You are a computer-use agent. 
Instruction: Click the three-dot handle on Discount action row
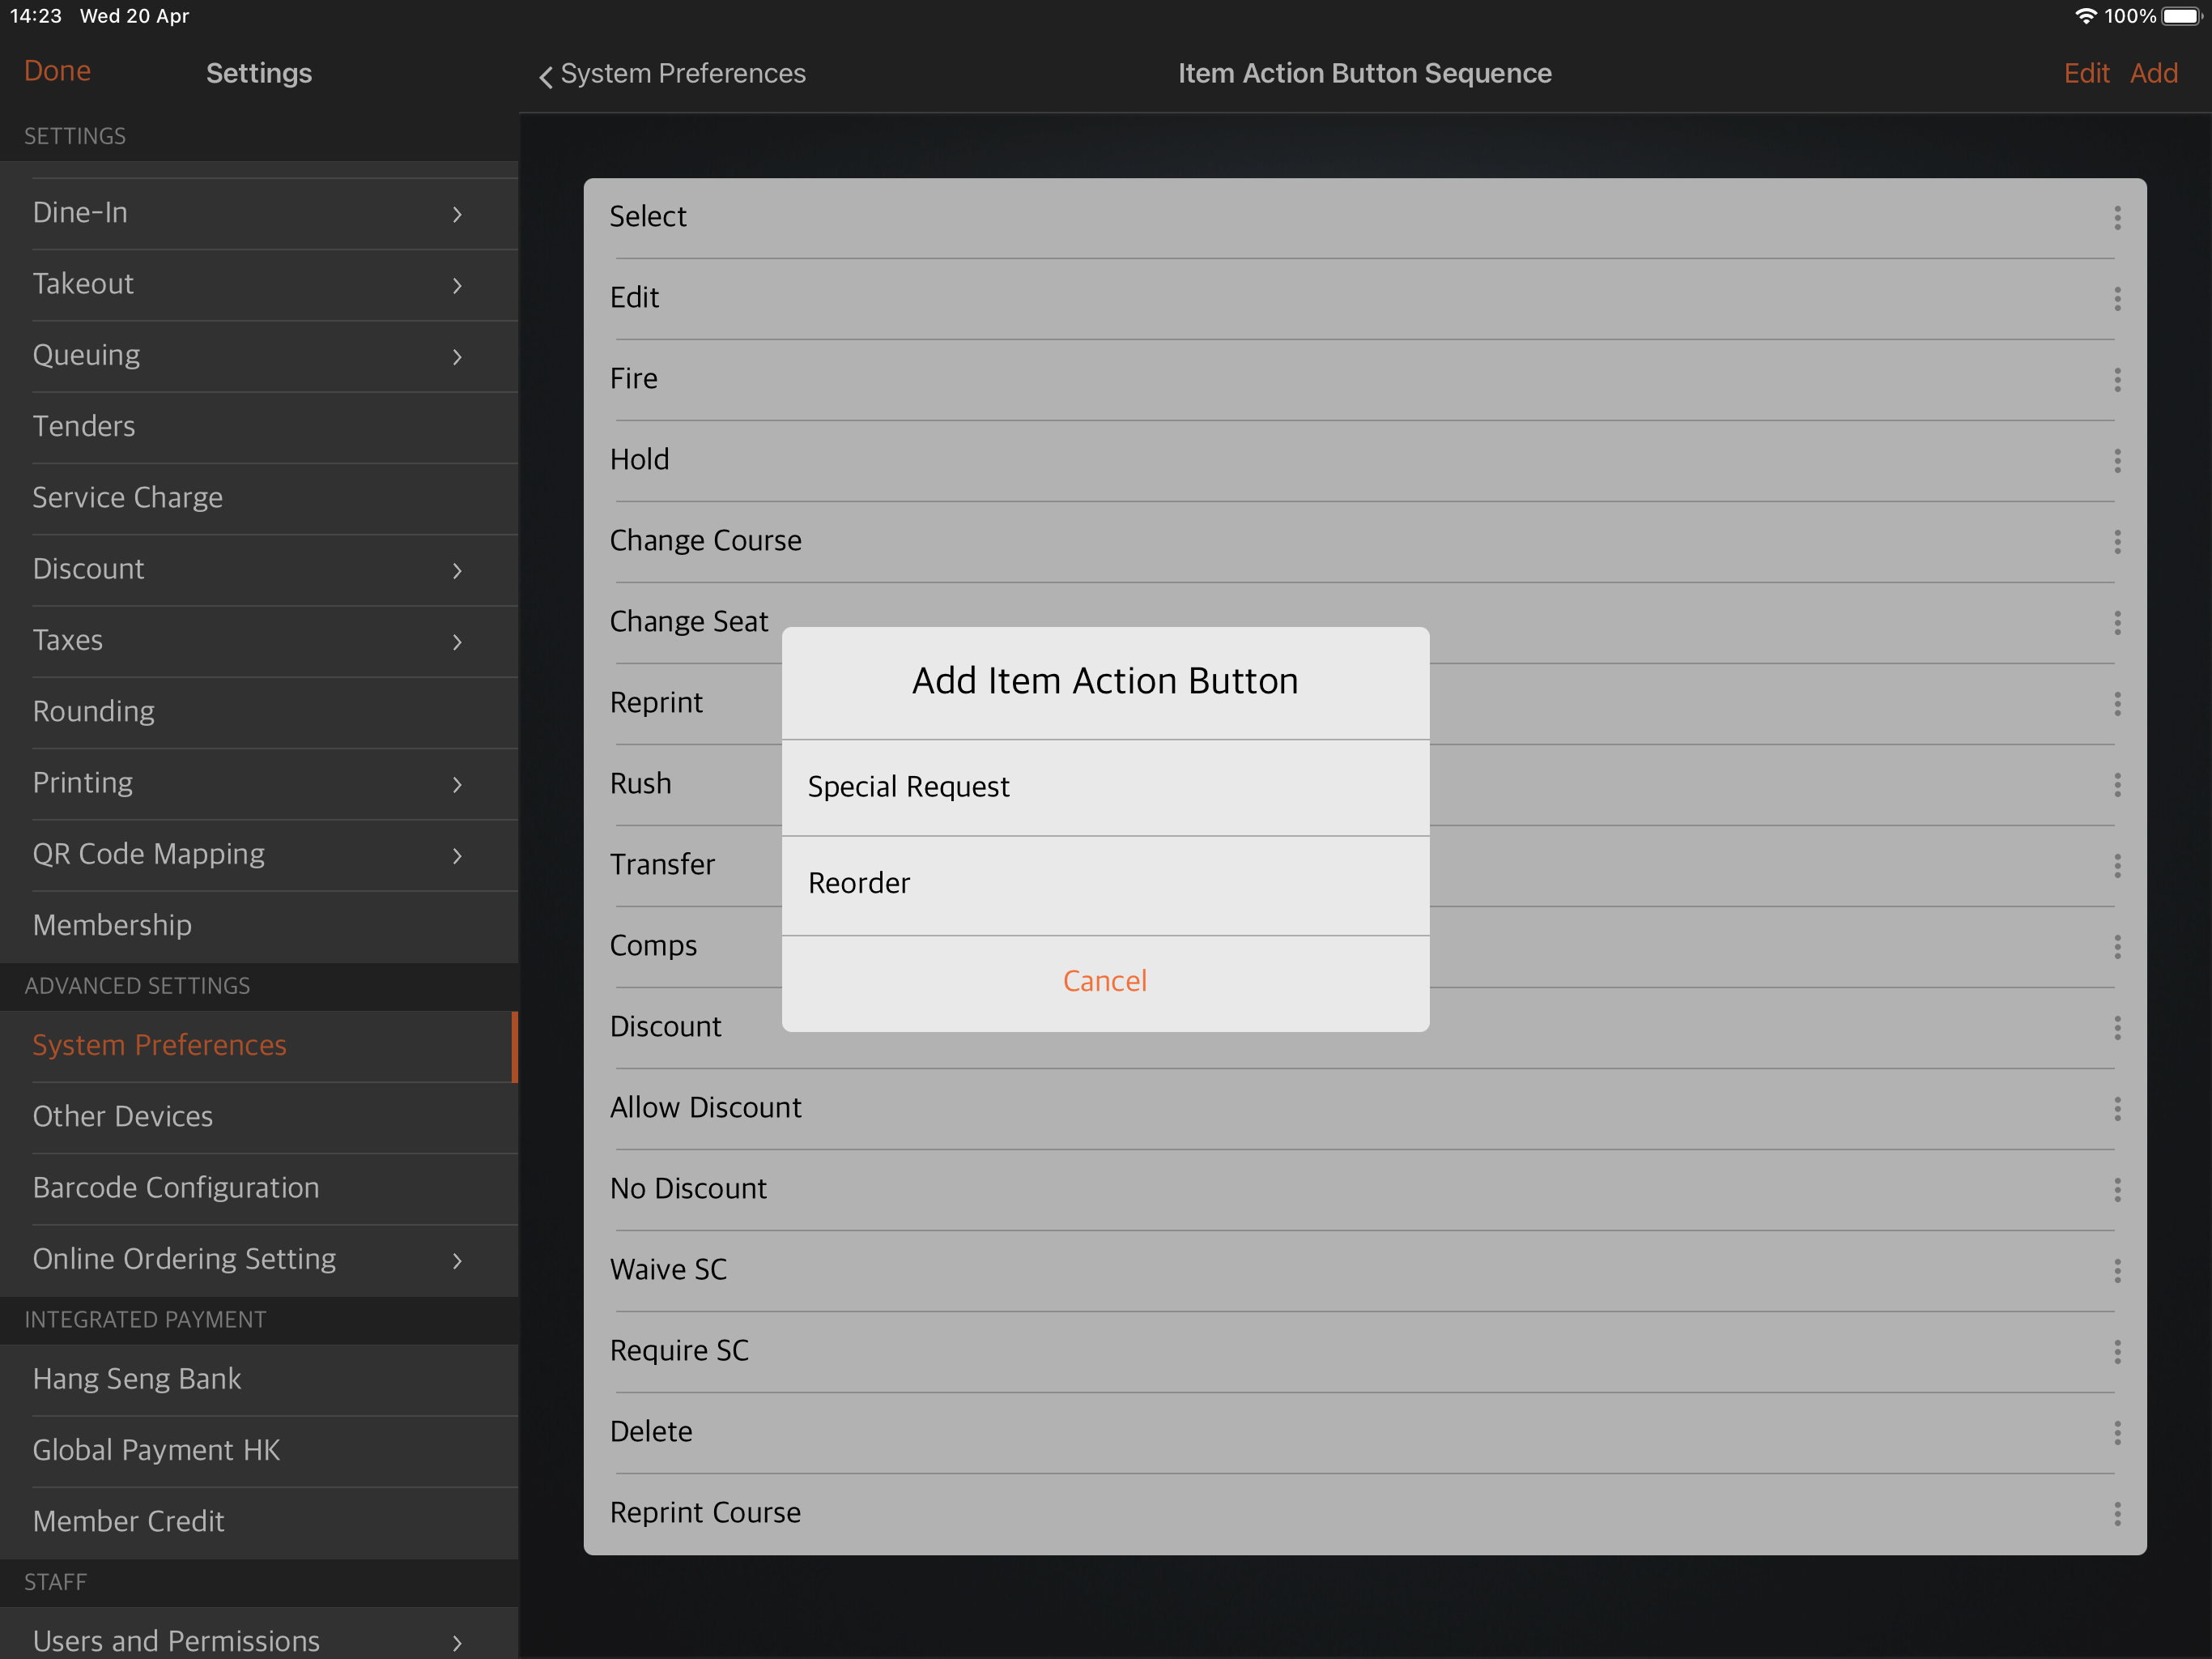click(x=2117, y=1028)
